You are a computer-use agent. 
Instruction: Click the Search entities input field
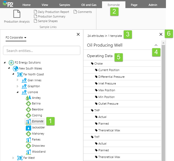42,51
